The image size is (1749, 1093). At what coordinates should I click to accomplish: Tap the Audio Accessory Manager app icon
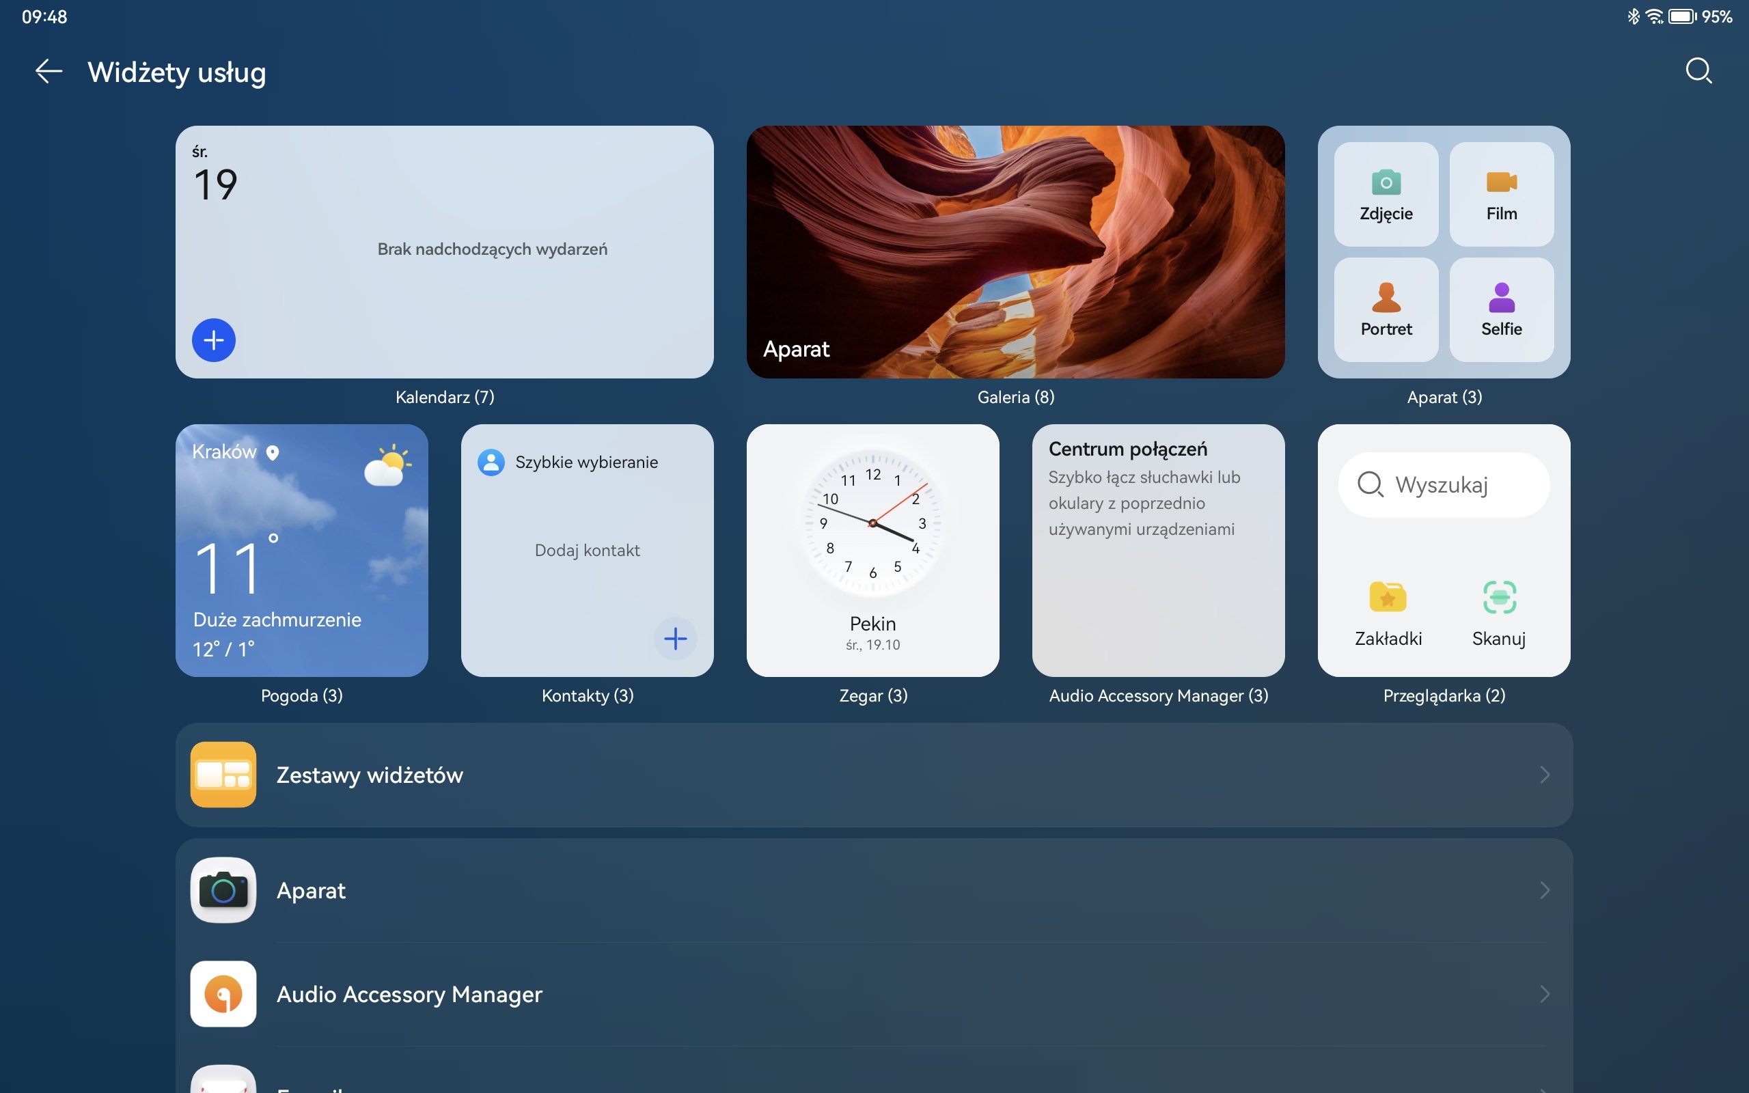[x=223, y=994]
